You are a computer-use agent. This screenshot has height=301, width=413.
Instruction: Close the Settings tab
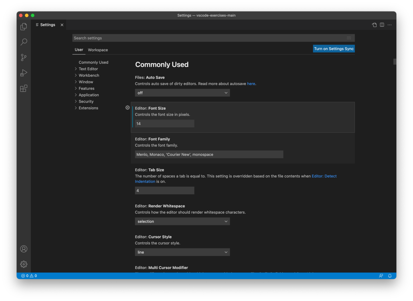(x=62, y=25)
